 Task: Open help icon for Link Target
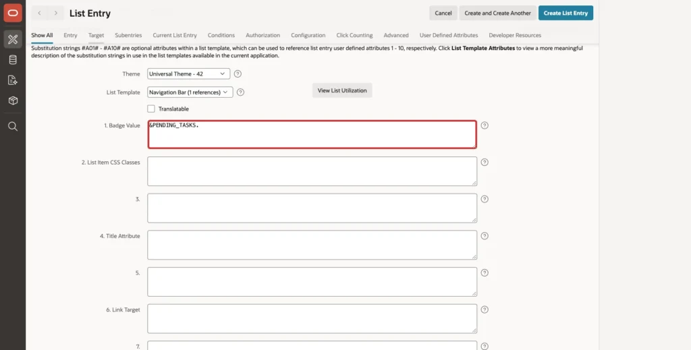click(485, 310)
